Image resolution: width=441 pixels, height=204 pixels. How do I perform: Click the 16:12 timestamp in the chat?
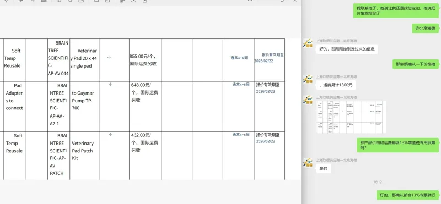pos(378,182)
